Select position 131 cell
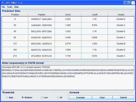The height and width of the screenshot is (102, 136). click(15, 44)
